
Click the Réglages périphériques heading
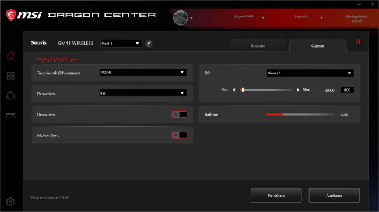click(58, 59)
